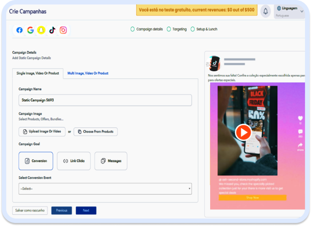The height and width of the screenshot is (226, 311).
Task: Open Single Image, Video Or Product tab
Action: pos(38,73)
